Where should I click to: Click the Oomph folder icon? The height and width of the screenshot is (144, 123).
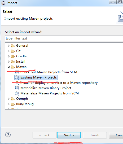(13, 99)
